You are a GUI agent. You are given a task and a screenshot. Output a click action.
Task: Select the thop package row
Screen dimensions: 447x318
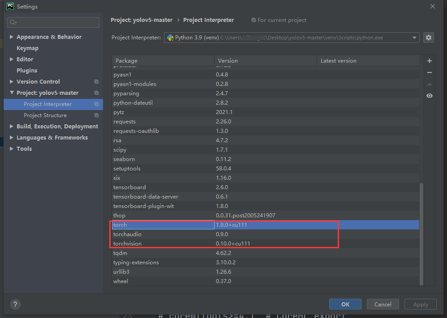tap(266, 216)
